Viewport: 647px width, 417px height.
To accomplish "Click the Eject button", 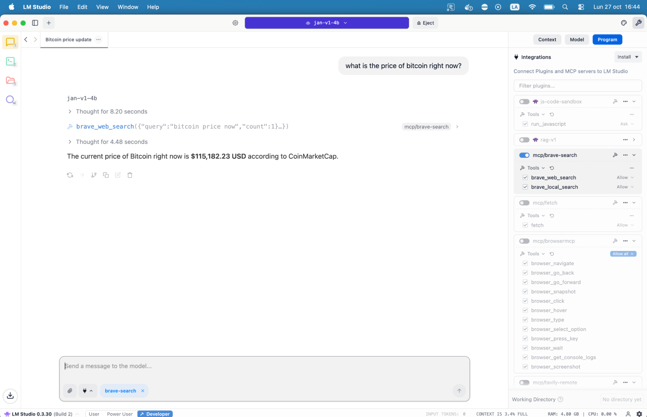I will pyautogui.click(x=425, y=23).
